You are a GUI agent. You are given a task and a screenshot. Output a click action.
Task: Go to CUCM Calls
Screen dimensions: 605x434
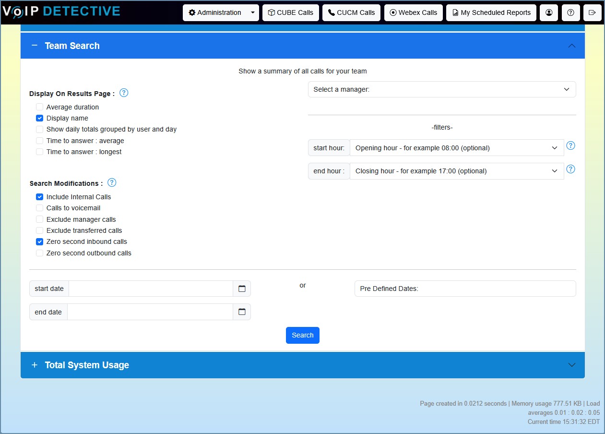click(x=351, y=13)
